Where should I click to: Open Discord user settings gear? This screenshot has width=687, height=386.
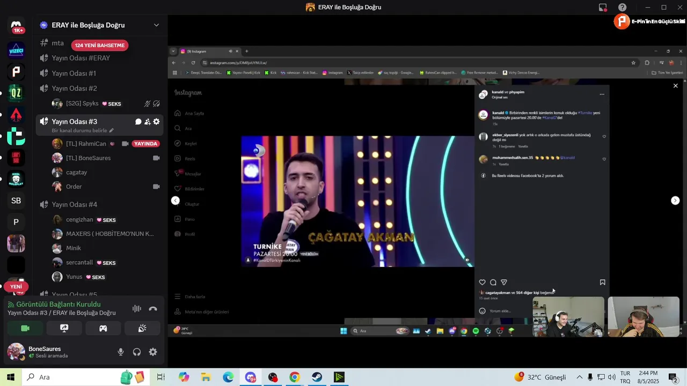[153, 352]
